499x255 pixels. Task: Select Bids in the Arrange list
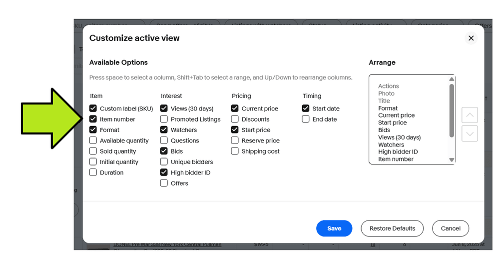click(x=384, y=130)
